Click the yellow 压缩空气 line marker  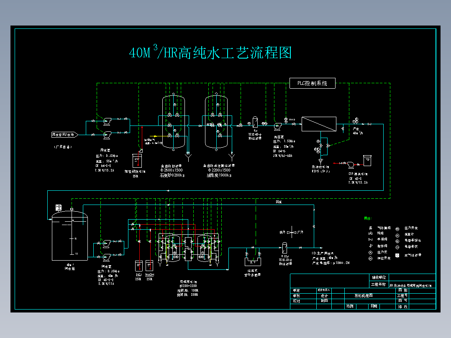155,136
